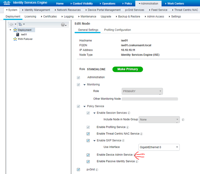Open Backup & Restore section
200x174 pixels.
(x=128, y=16)
